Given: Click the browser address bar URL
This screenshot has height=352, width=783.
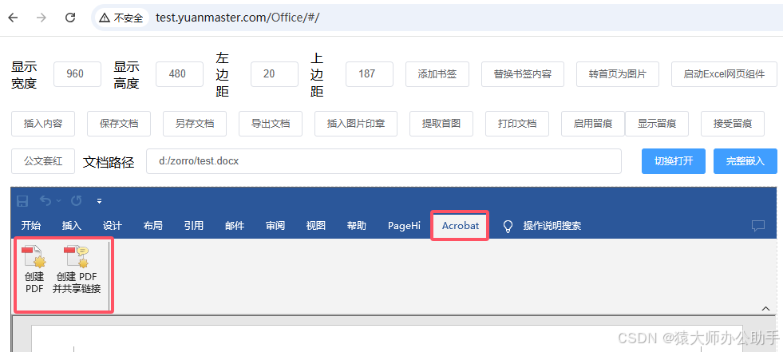Looking at the screenshot, I should 237,18.
